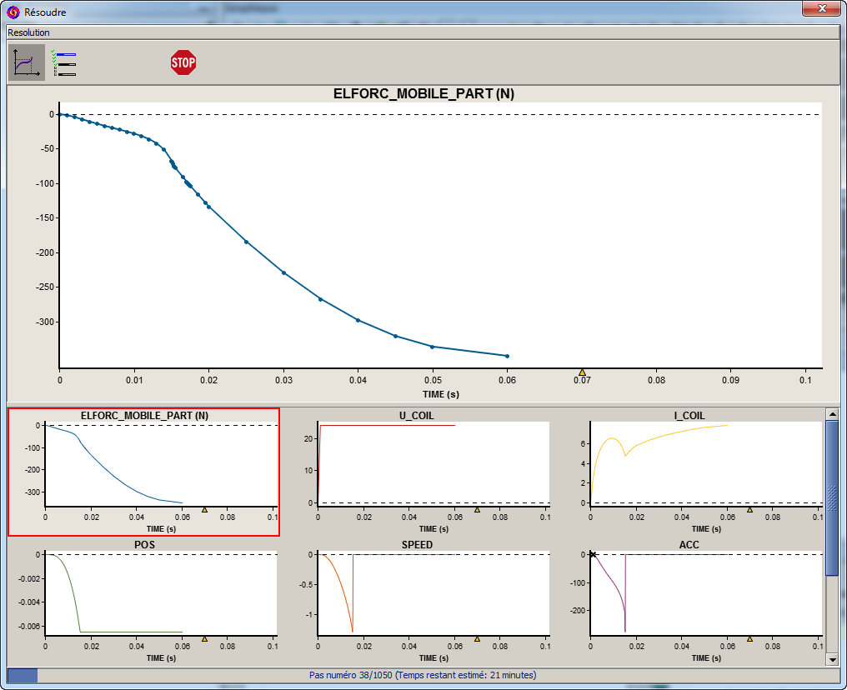Click the progress bar showing Pas numéro 38/1050

(x=423, y=675)
